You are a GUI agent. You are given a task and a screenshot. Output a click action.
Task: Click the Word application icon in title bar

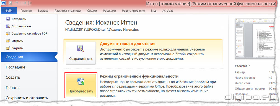coord(4,3)
